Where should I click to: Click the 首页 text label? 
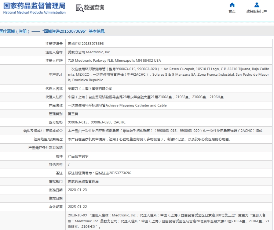coord(232,11)
